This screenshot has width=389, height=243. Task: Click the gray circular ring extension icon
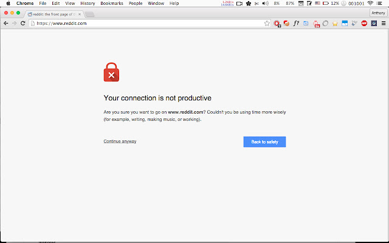325,23
